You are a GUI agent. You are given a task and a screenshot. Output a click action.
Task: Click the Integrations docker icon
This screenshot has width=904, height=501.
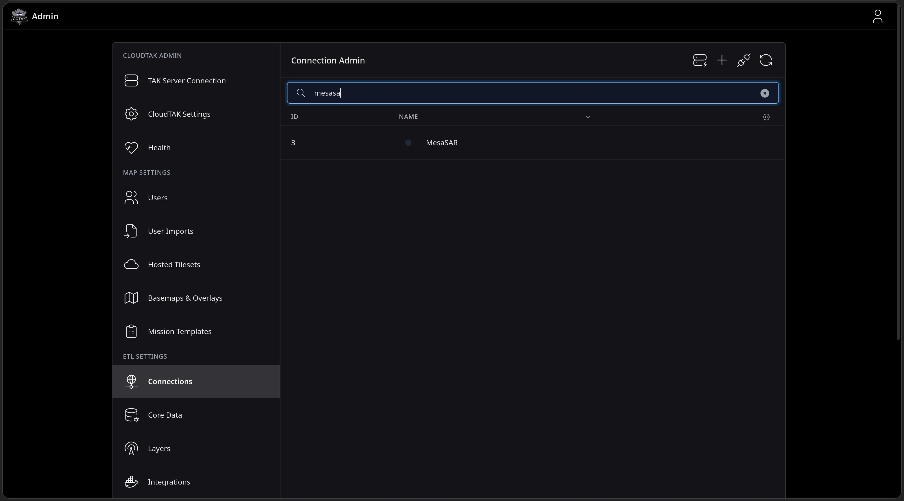tap(131, 482)
